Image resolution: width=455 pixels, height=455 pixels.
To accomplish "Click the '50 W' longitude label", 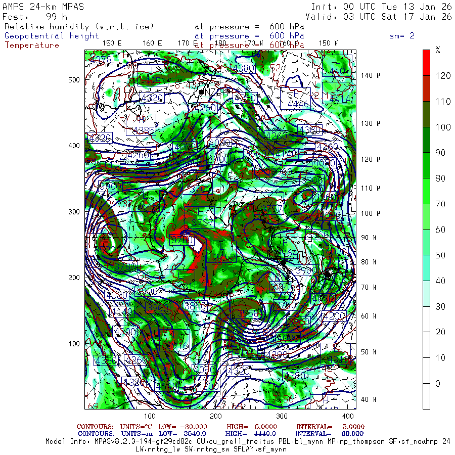I will pyautogui.click(x=369, y=352).
